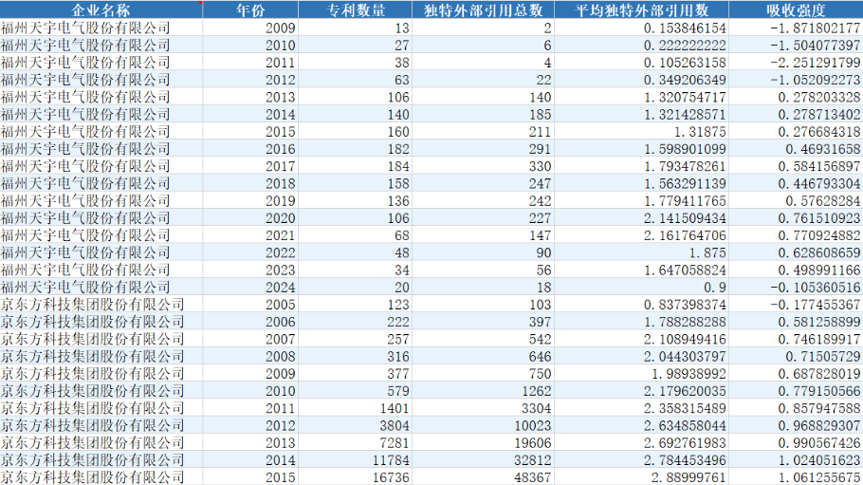Click 福州天宇电气 name in 2017 row
The image size is (863, 485).
[x=101, y=166]
